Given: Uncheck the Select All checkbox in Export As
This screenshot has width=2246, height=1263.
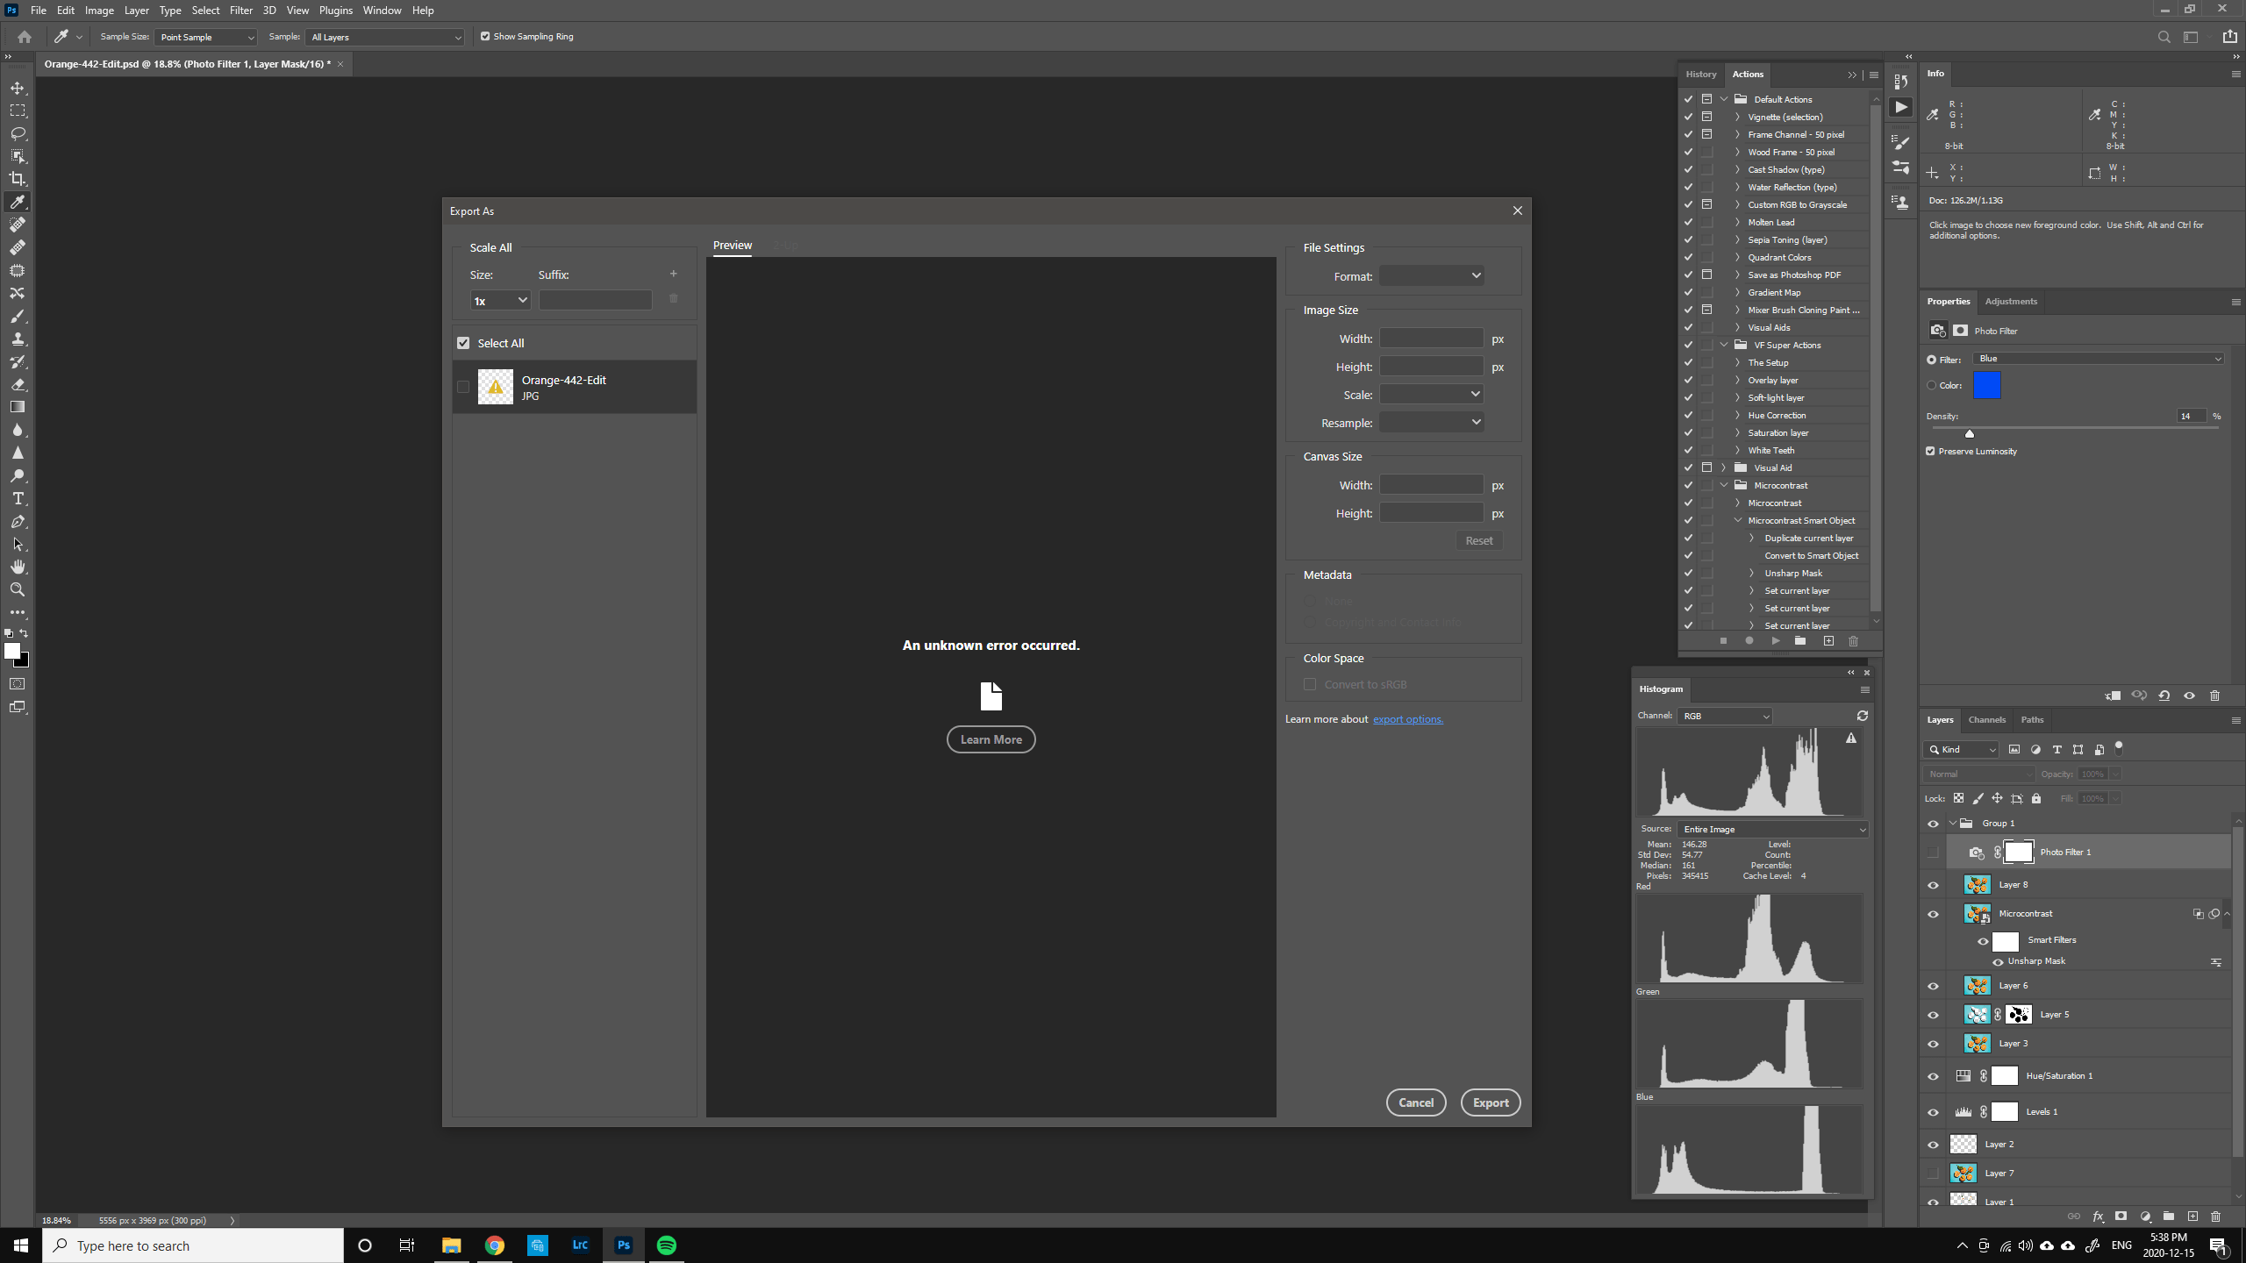Looking at the screenshot, I should coord(464,342).
